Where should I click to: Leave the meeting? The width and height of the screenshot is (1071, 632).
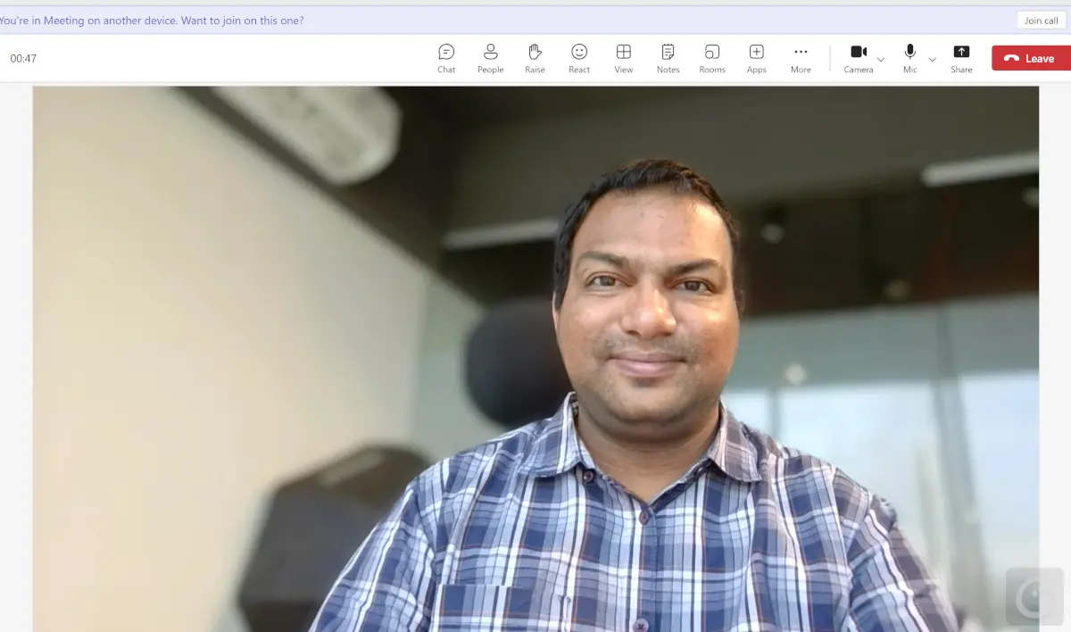pyautogui.click(x=1031, y=58)
